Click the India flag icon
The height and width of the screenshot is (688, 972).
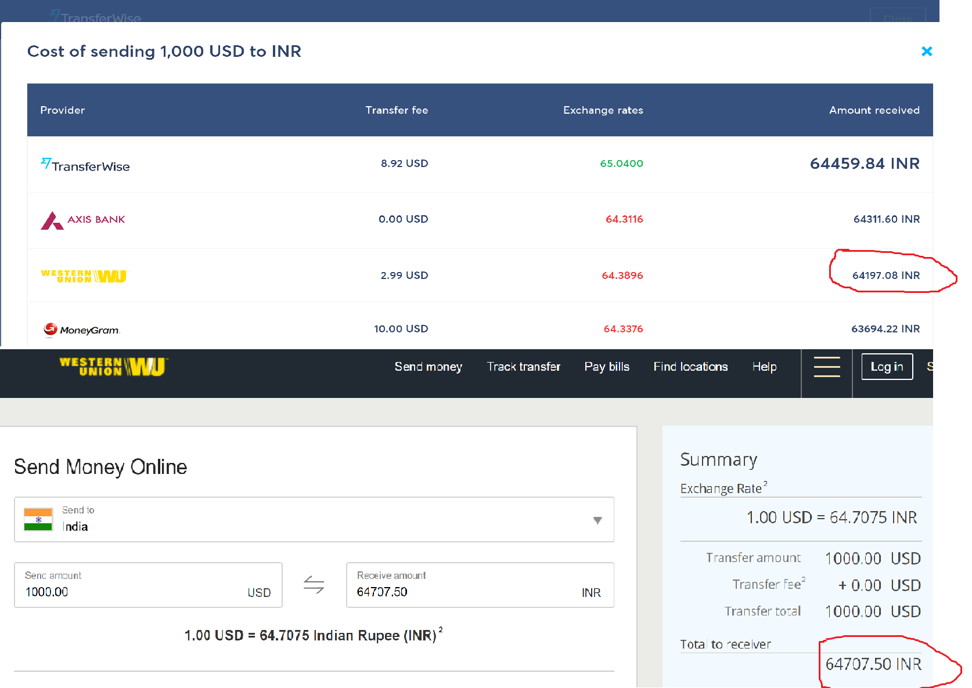[38, 519]
